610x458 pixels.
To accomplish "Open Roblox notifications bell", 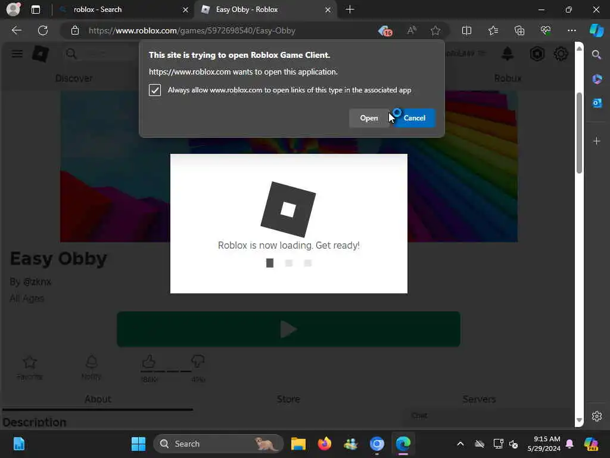I will [x=508, y=54].
